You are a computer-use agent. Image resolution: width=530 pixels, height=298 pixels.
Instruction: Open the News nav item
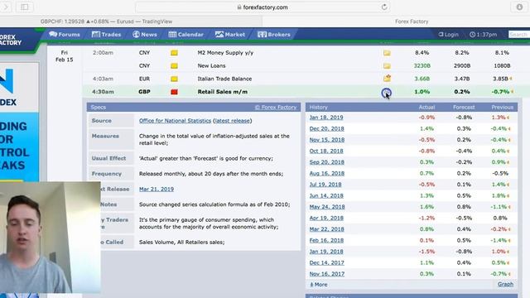[x=145, y=35]
